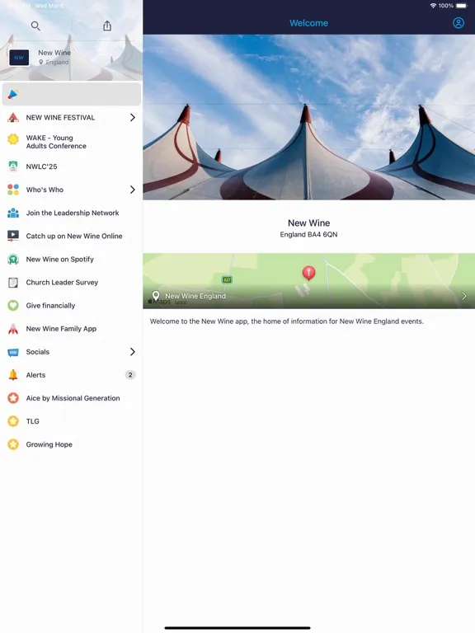Select Catch up on New Wine Online
475x633 pixels.
tap(72, 236)
